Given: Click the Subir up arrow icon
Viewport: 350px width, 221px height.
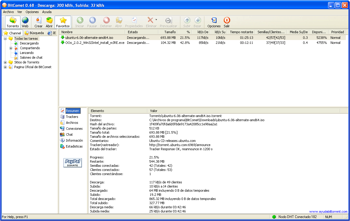Looking at the screenshot, I should tap(187, 20).
